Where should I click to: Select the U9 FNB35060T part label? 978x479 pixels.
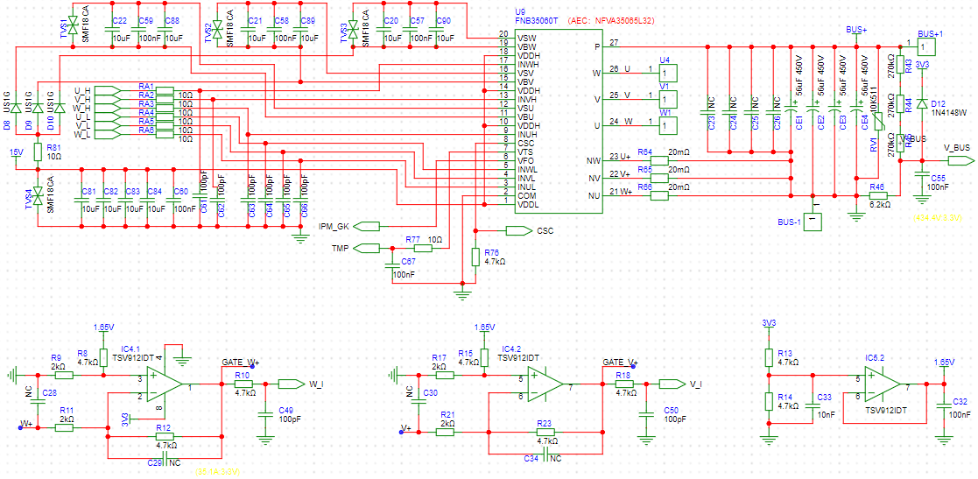[537, 17]
